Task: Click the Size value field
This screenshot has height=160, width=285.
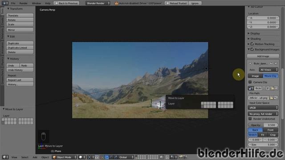Action: [263, 144]
